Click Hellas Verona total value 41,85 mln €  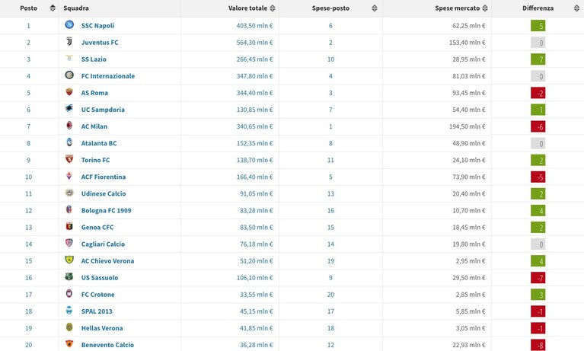tap(257, 328)
